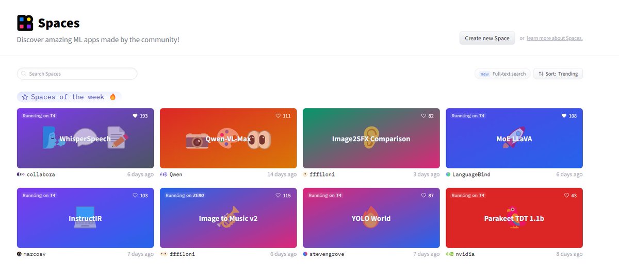Screen dimensions: 619x278
Task: Click the LanguageBind avatar icon
Action: (x=448, y=175)
